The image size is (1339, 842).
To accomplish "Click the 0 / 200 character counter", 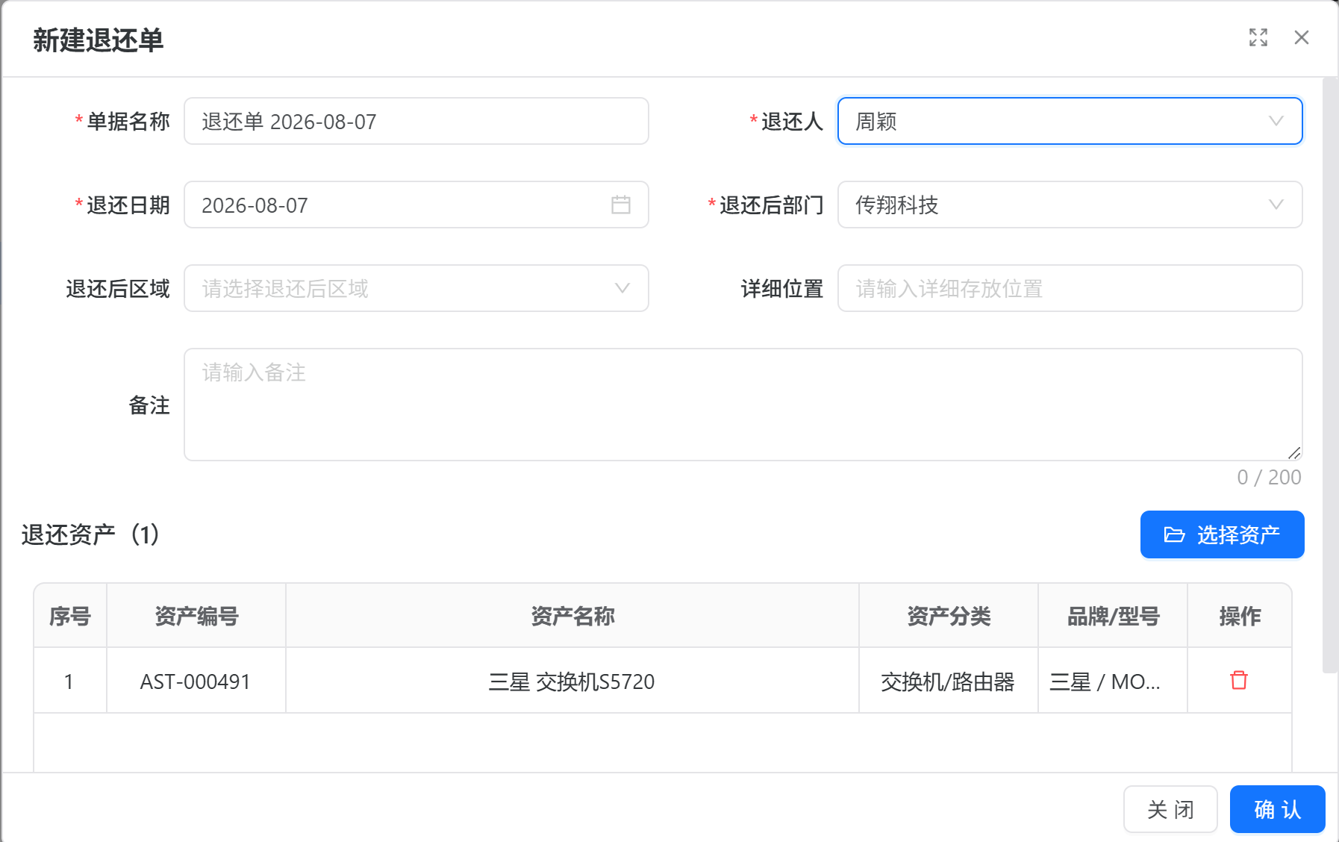I will pyautogui.click(x=1269, y=477).
